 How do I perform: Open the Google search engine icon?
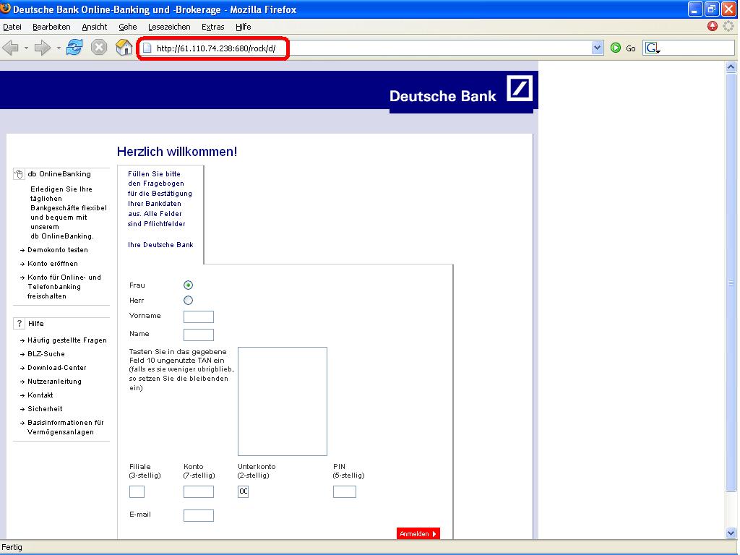click(652, 48)
